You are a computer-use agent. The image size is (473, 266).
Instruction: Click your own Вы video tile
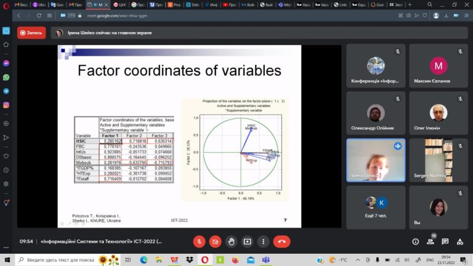coord(439,208)
